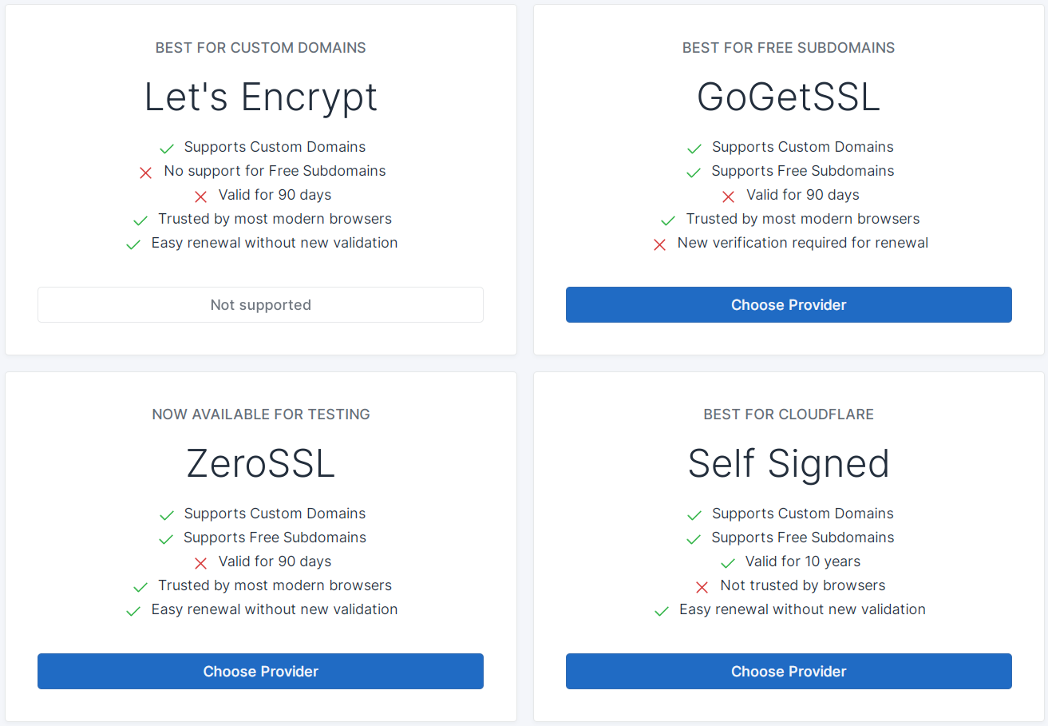Click the green check beside "Valid for 10 years"

coord(727,563)
